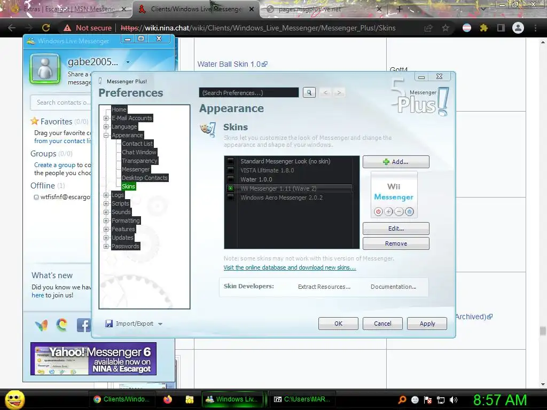Check the VISTA Ultimate 1.8.0 skin box
This screenshot has width=547, height=410.
(x=231, y=170)
